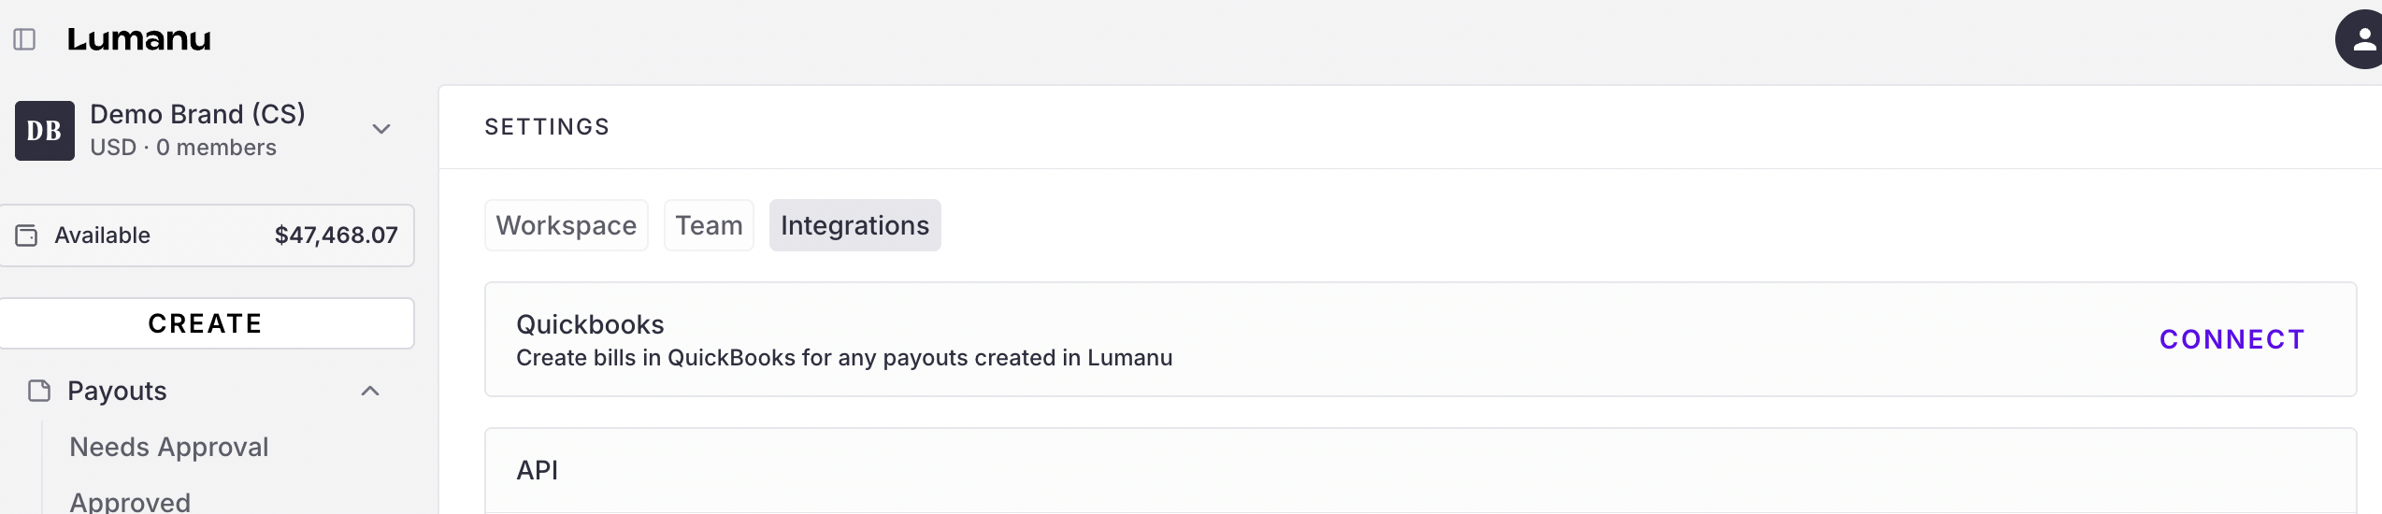2382x514 pixels.
Task: Open Needs Approval payouts
Action: (169, 447)
